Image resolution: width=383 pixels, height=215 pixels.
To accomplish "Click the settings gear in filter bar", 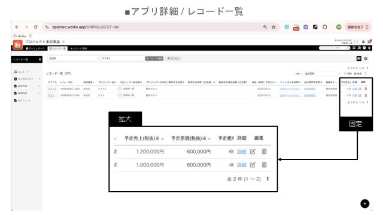I will [x=366, y=59].
